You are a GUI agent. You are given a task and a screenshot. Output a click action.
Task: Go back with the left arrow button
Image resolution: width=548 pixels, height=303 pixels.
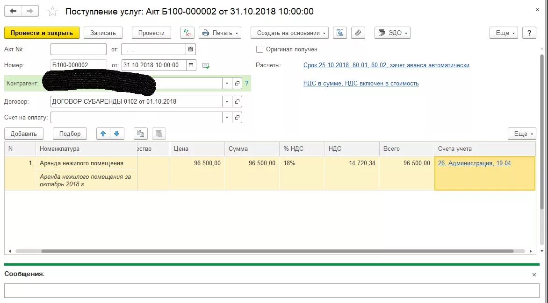click(x=13, y=11)
